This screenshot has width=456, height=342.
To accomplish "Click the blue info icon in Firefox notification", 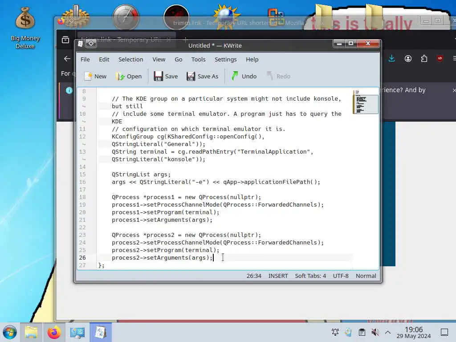I will [x=69, y=90].
